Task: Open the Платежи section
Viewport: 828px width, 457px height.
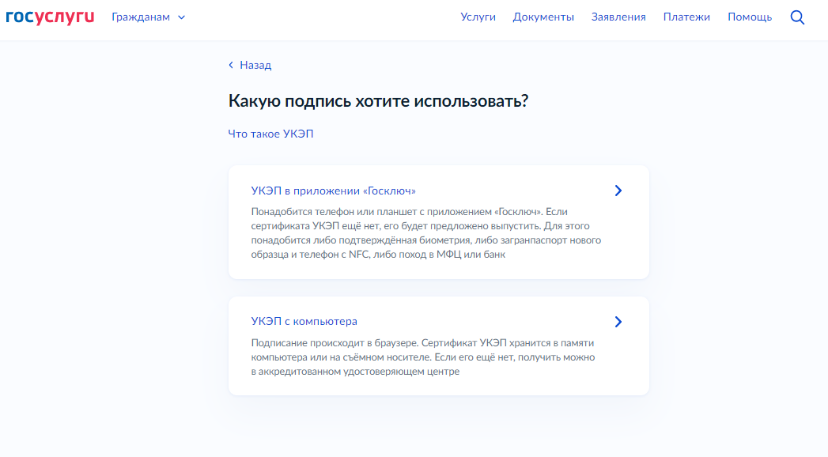Action: click(x=686, y=17)
